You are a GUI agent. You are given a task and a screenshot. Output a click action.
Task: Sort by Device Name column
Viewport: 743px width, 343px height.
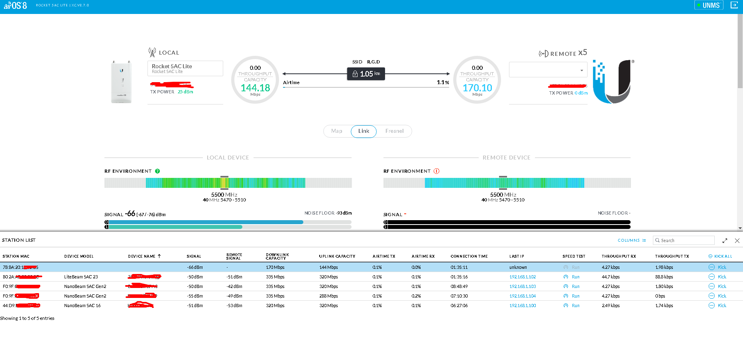[x=144, y=256]
